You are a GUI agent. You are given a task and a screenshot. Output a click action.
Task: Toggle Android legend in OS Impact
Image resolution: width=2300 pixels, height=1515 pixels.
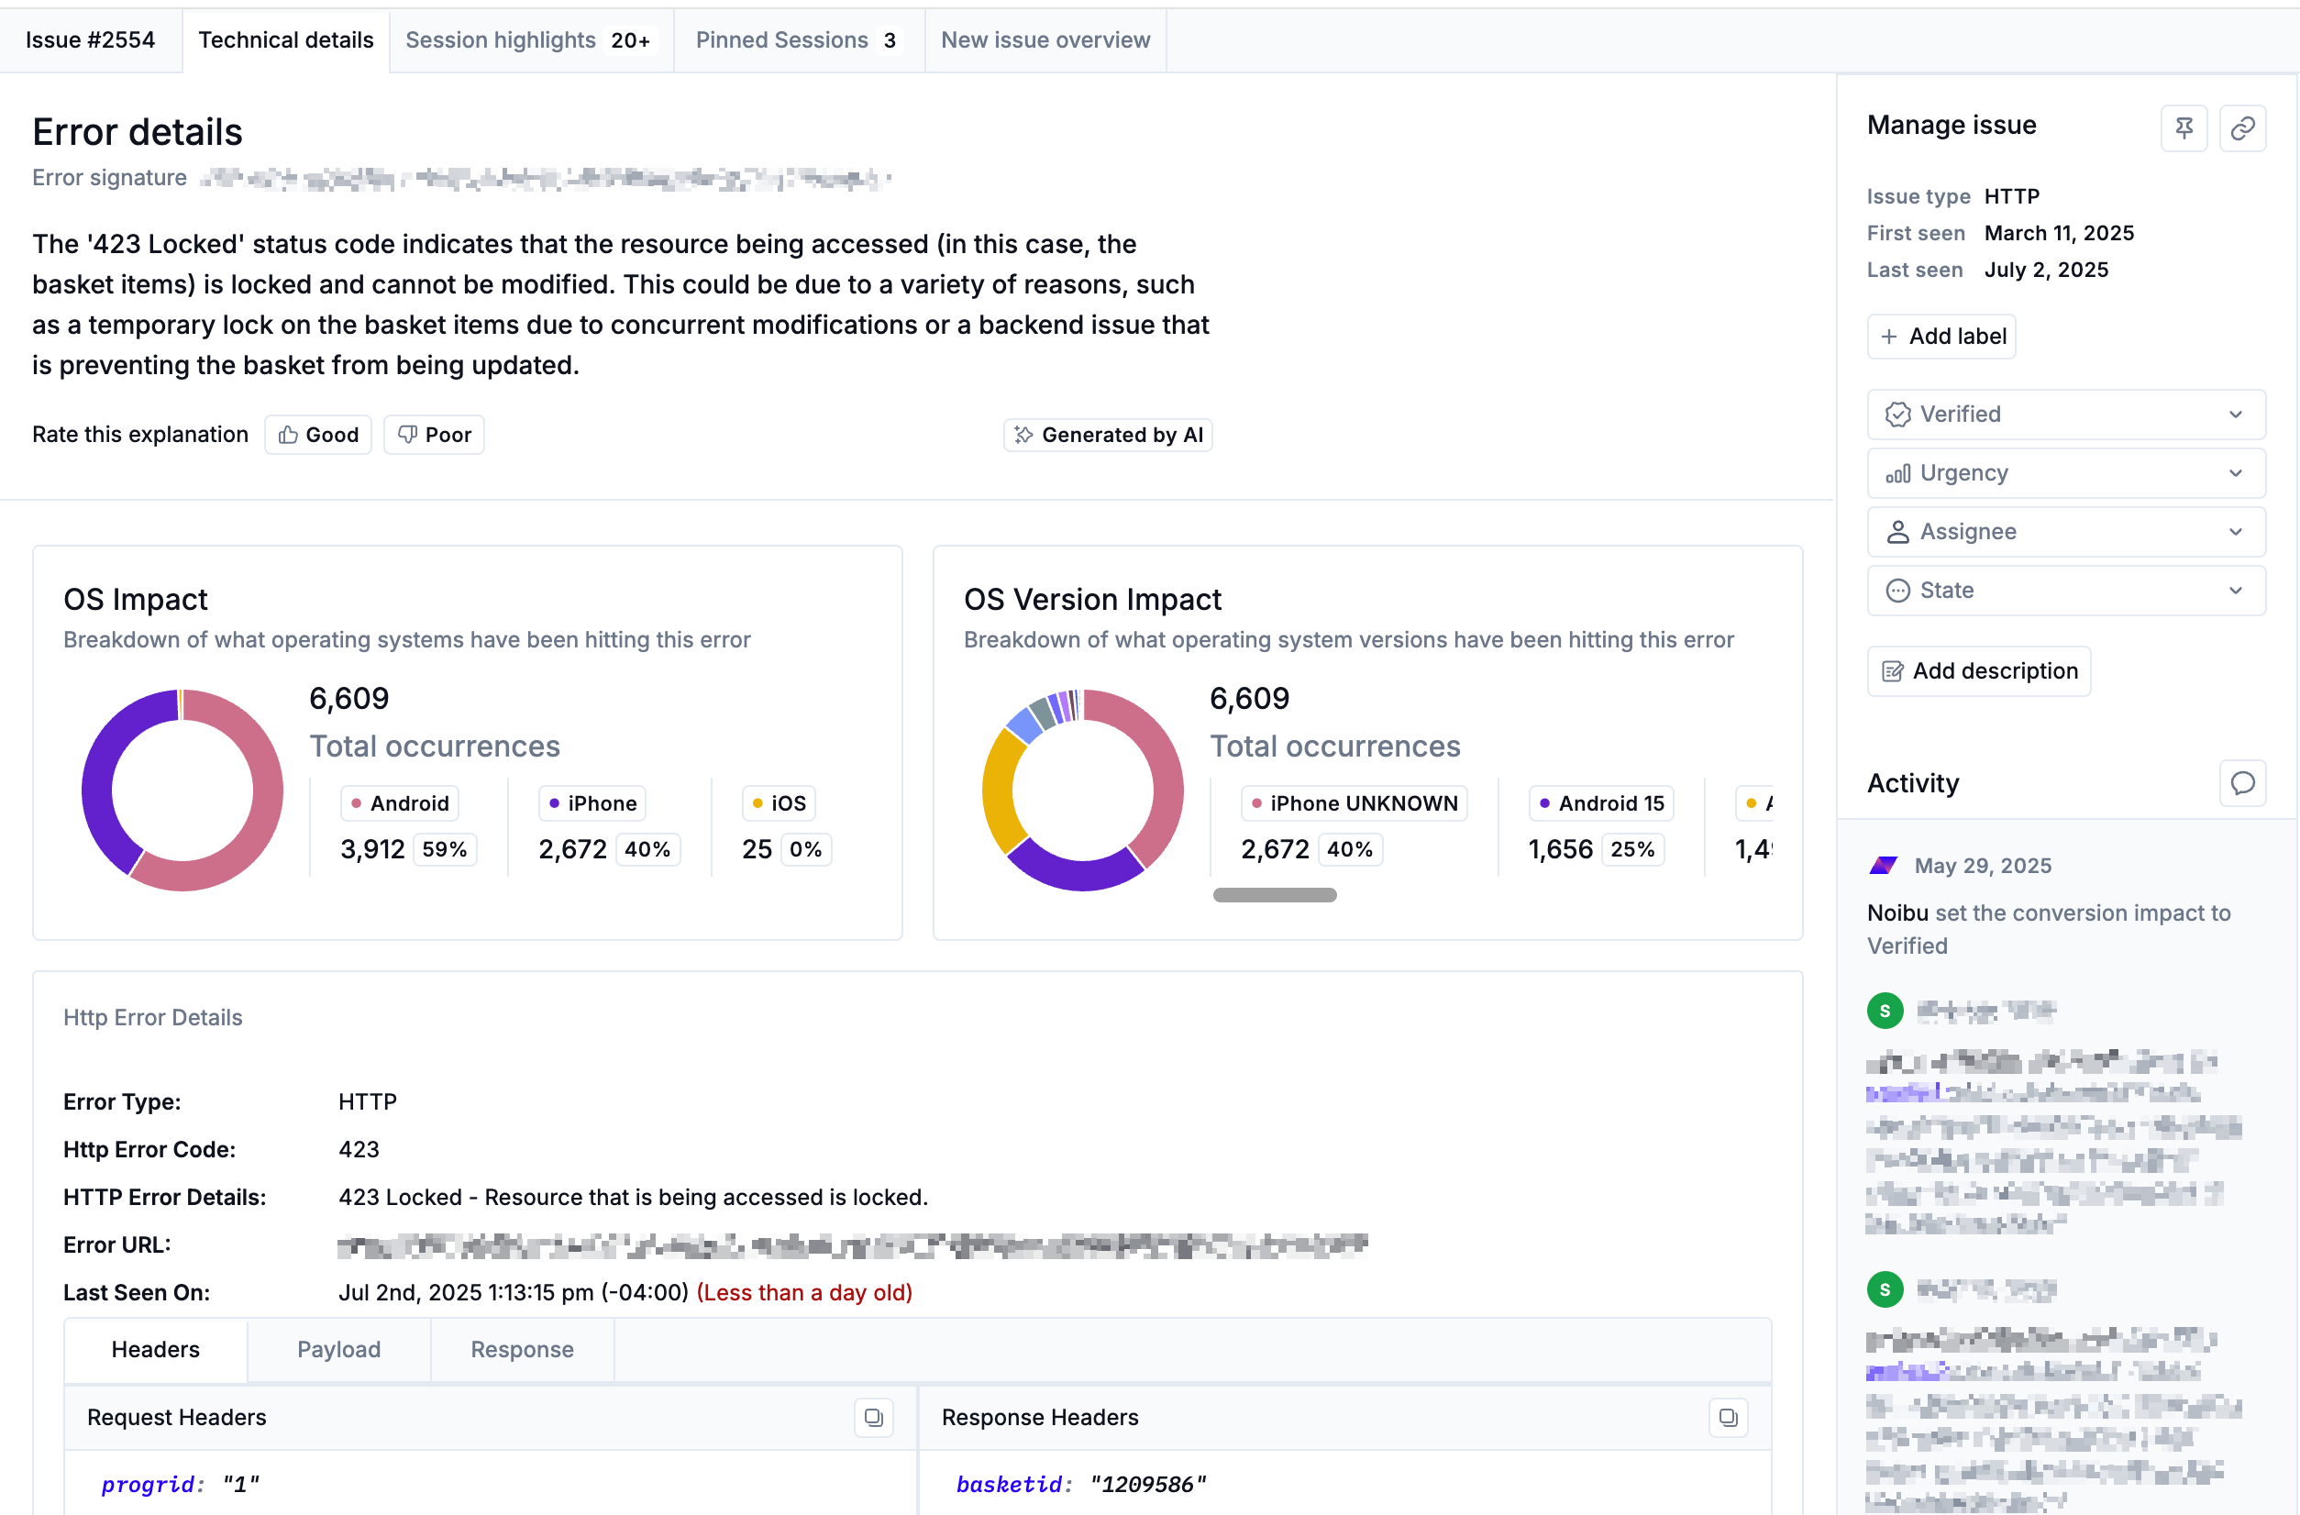point(400,803)
